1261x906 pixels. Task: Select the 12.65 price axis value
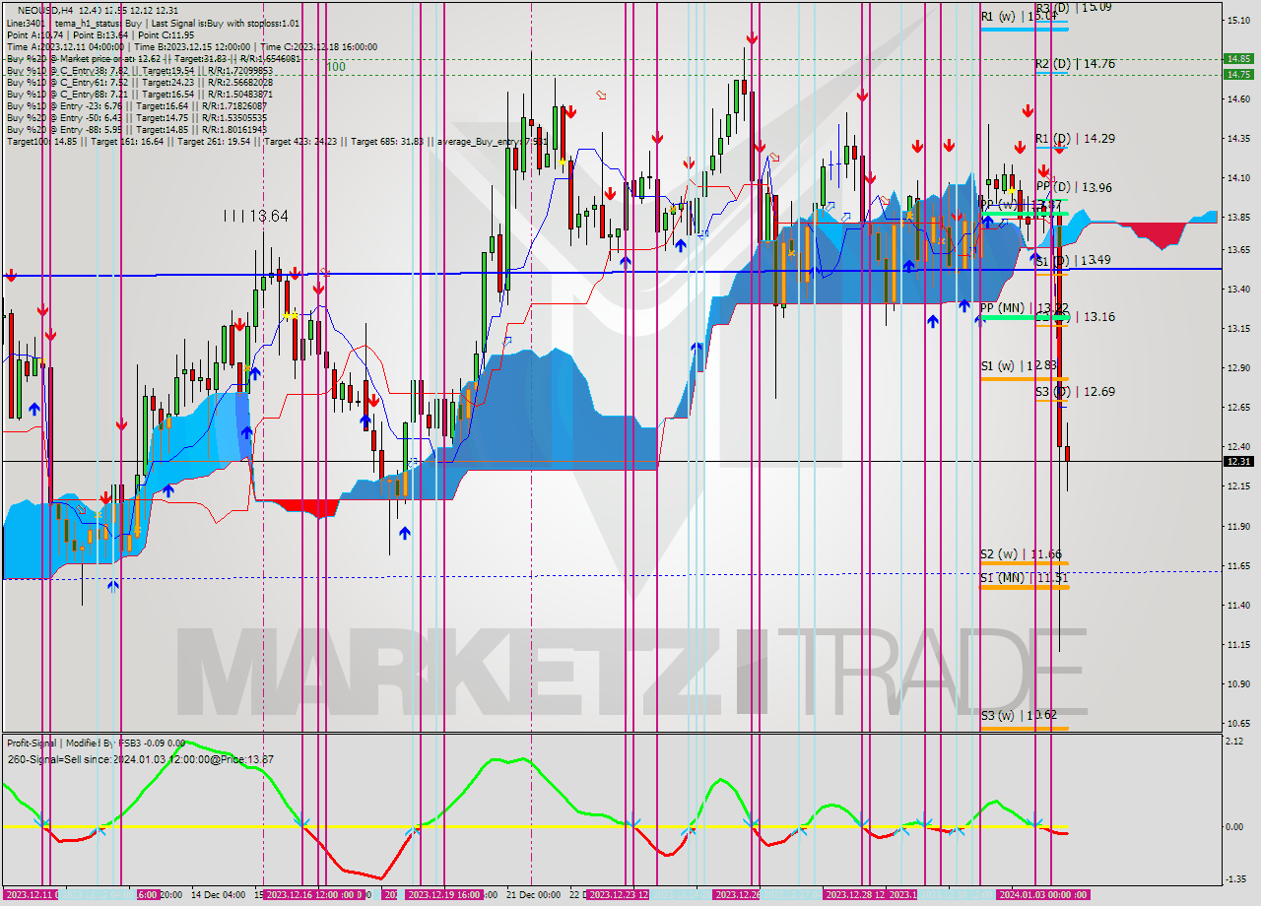[1238, 407]
